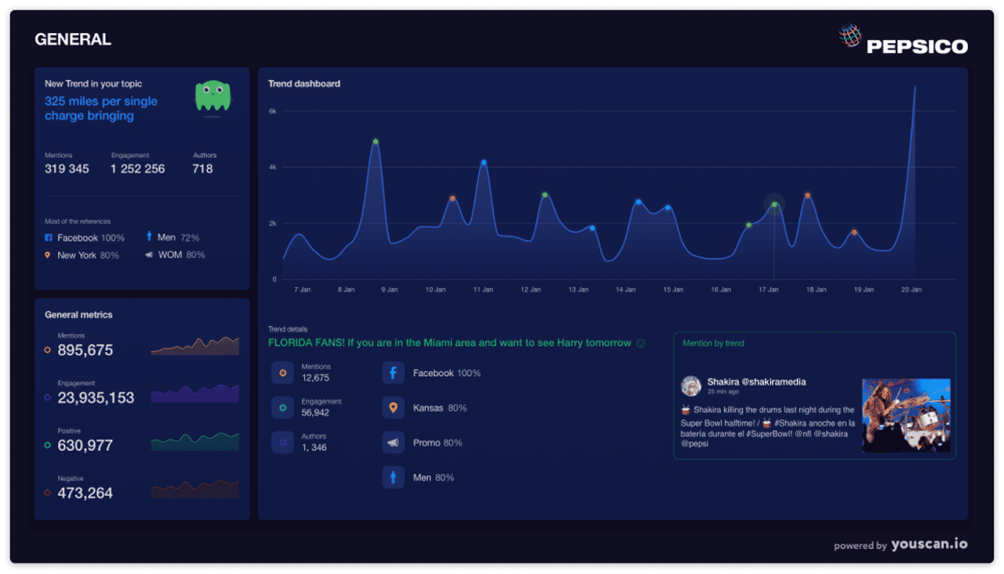Click the purple Engagement ring icon in General metrics
The image size is (1004, 574).
coord(48,398)
